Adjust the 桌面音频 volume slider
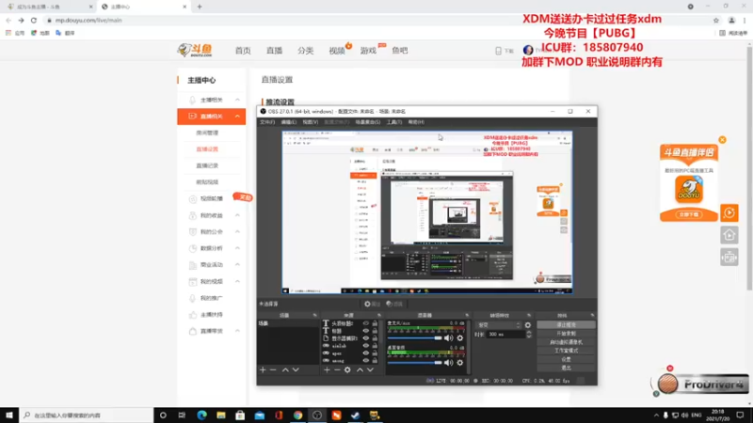This screenshot has width=753, height=423. 415,363
